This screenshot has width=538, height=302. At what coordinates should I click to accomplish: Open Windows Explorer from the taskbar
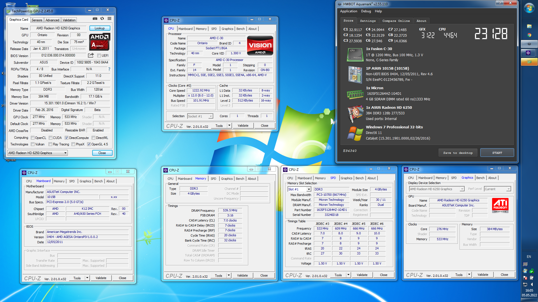pos(529,26)
